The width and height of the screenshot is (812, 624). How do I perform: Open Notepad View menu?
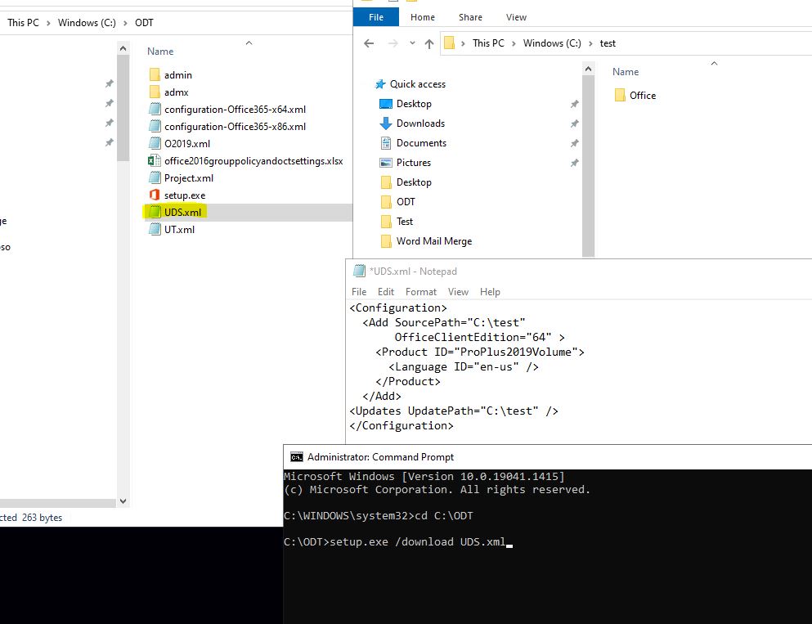point(458,291)
